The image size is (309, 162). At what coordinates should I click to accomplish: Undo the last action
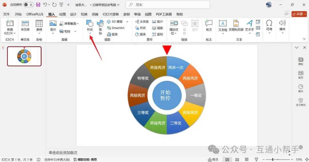45,5
